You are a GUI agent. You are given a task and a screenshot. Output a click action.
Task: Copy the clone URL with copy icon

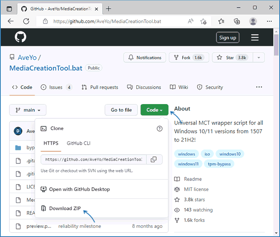(153, 159)
